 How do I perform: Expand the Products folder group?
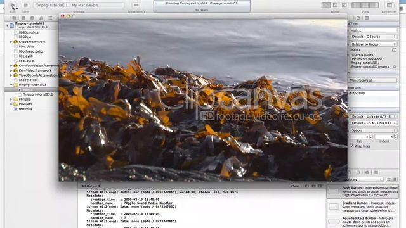pyautogui.click(x=11, y=104)
